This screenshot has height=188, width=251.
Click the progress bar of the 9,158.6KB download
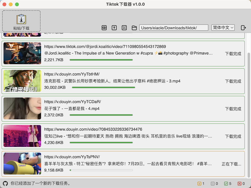click(101, 170)
